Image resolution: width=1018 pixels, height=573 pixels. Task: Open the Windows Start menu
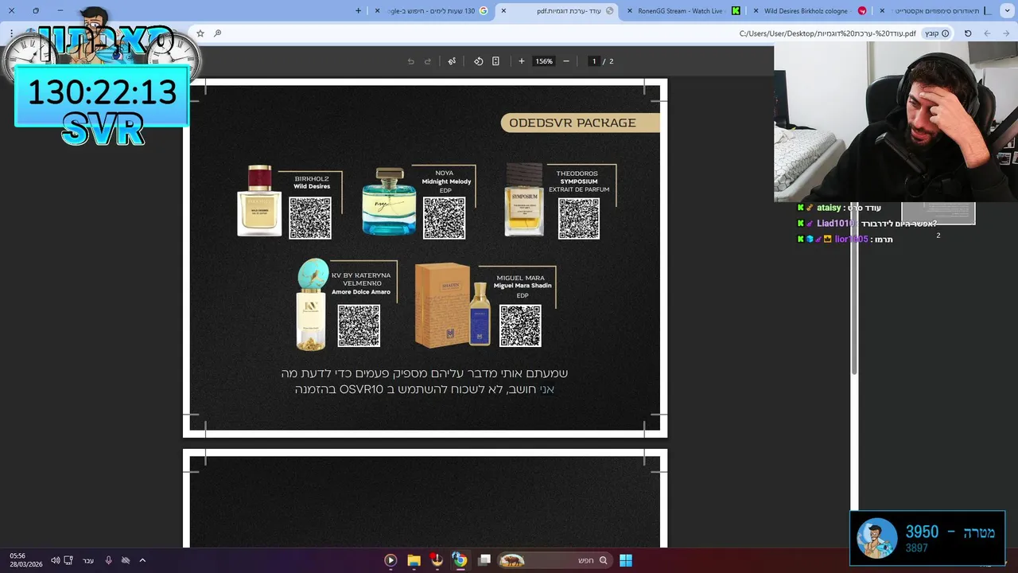coord(626,560)
